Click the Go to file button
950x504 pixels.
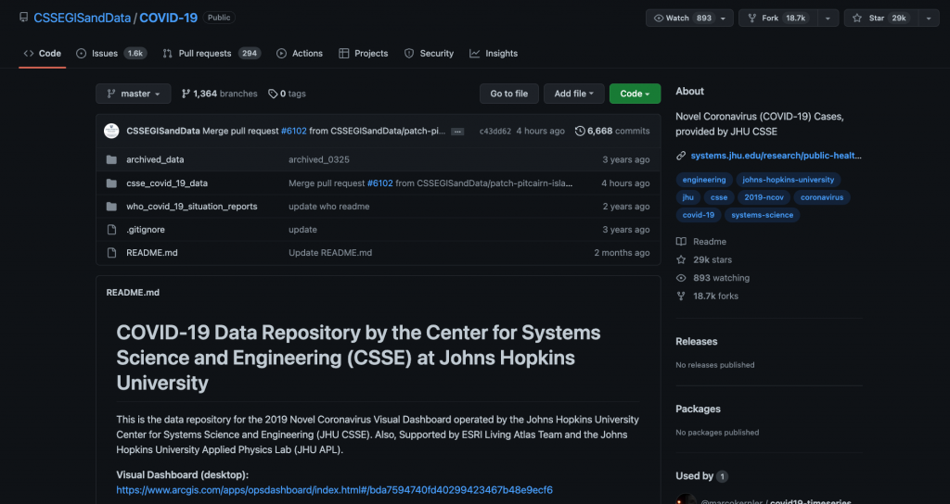point(509,94)
